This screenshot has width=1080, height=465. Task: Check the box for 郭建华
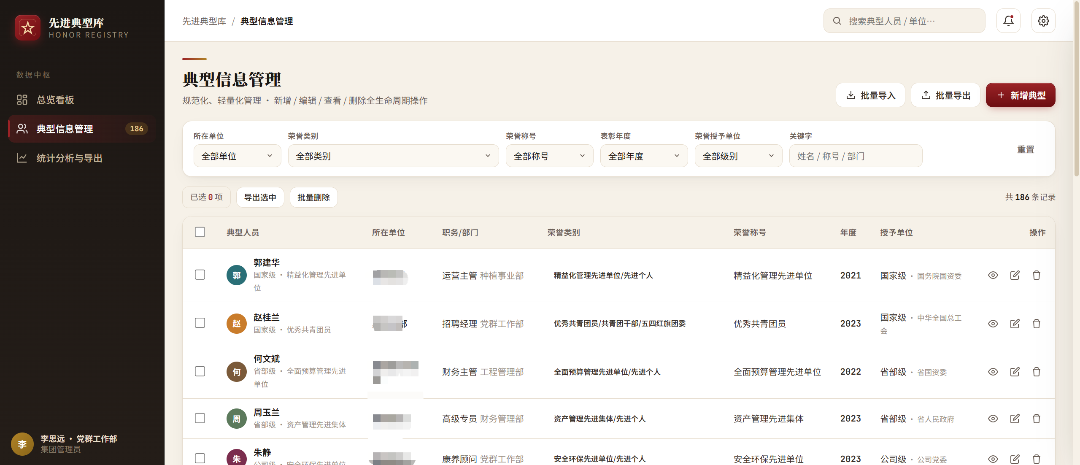click(200, 275)
